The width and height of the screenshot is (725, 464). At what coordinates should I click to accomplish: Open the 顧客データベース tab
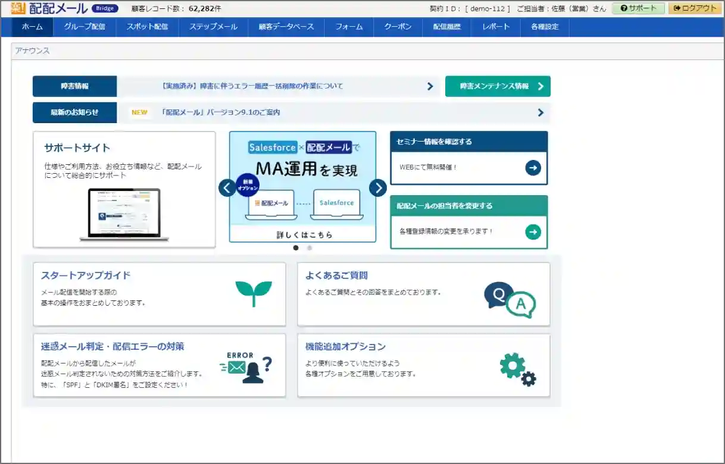tap(286, 27)
